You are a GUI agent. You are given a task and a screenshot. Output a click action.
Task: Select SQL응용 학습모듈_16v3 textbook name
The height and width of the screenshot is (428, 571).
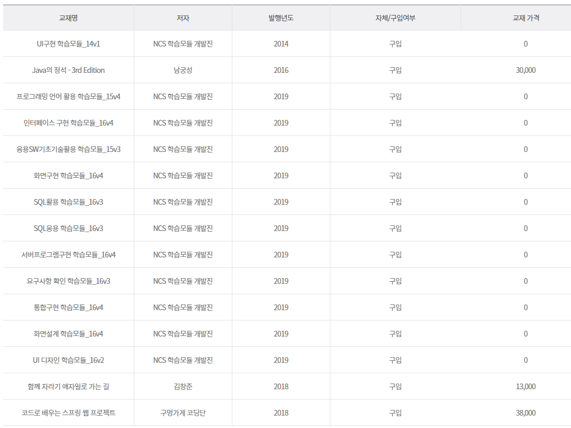pos(68,228)
